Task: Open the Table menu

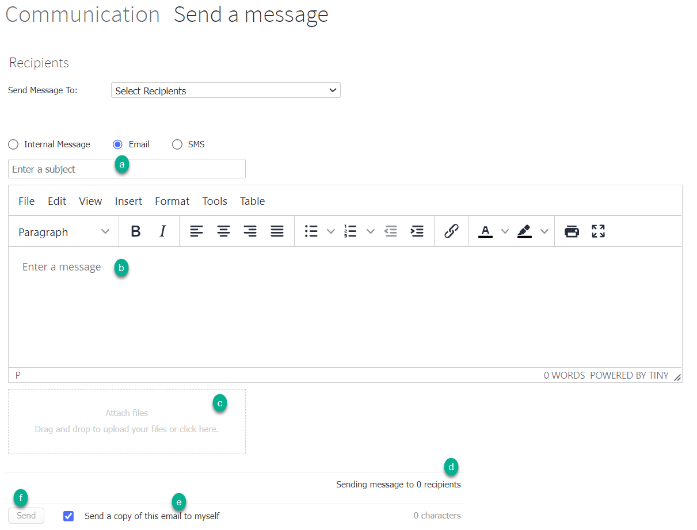Action: click(252, 201)
